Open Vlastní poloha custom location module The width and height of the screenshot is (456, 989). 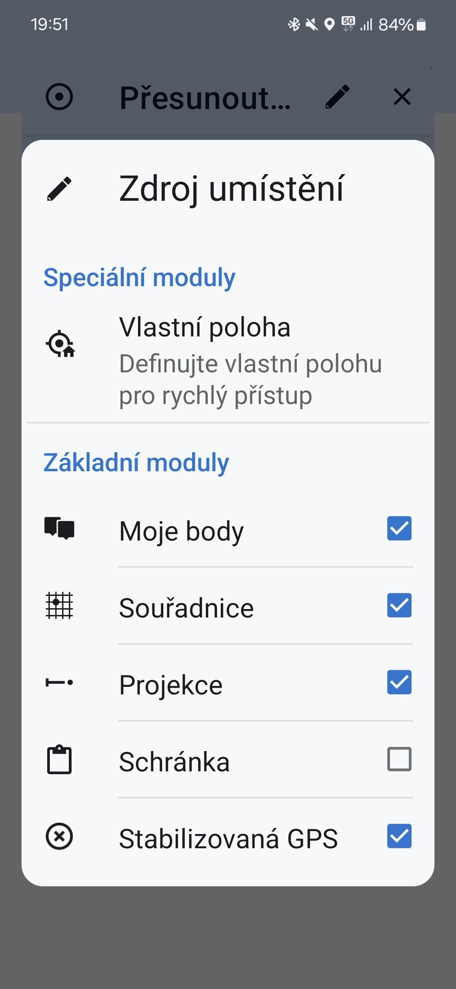[250, 361]
